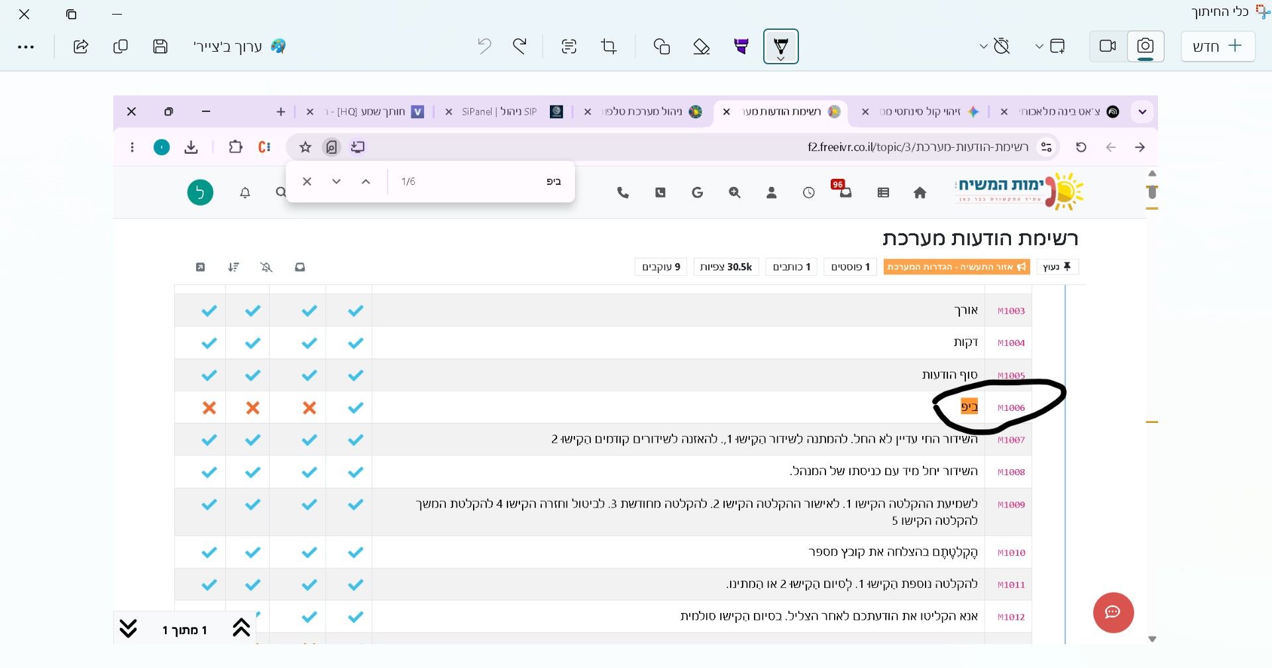Image resolution: width=1272 pixels, height=668 pixels.
Task: Open browser downloads icon
Action: (x=191, y=147)
